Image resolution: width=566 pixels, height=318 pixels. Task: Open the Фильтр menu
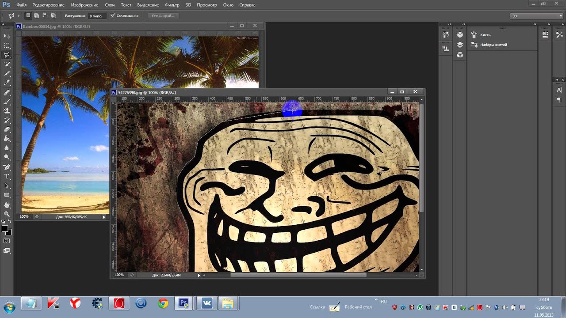point(172,5)
